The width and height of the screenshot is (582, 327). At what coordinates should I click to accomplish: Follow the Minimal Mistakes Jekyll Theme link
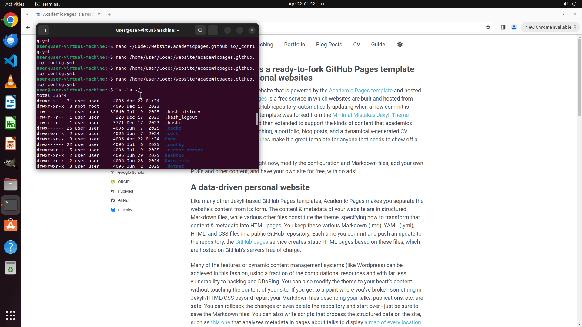pyautogui.click(x=370, y=115)
